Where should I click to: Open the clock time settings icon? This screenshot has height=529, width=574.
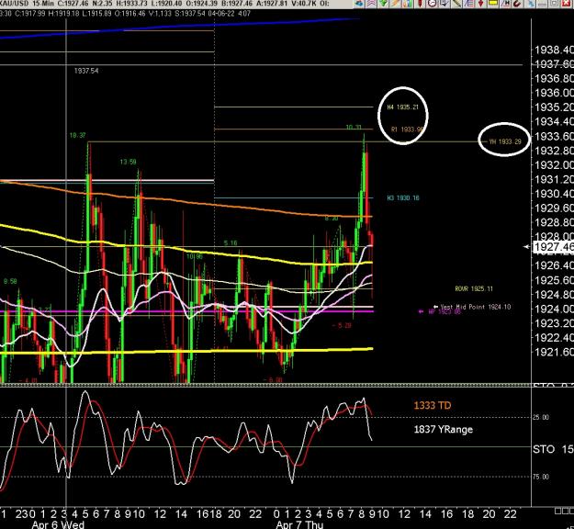click(433, 4)
